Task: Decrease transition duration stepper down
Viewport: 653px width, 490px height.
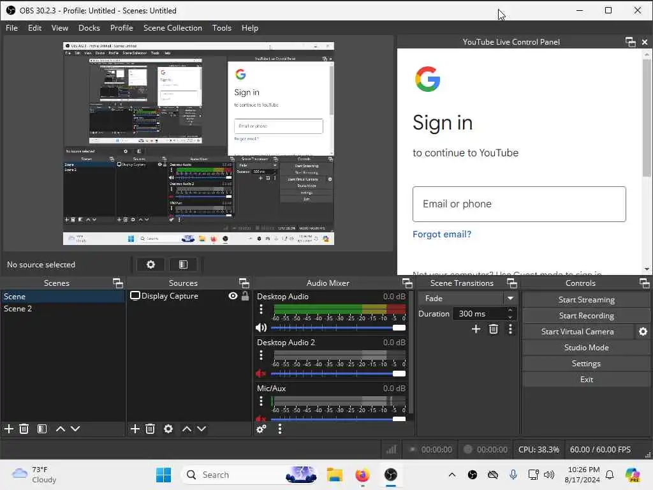Action: pyautogui.click(x=510, y=317)
